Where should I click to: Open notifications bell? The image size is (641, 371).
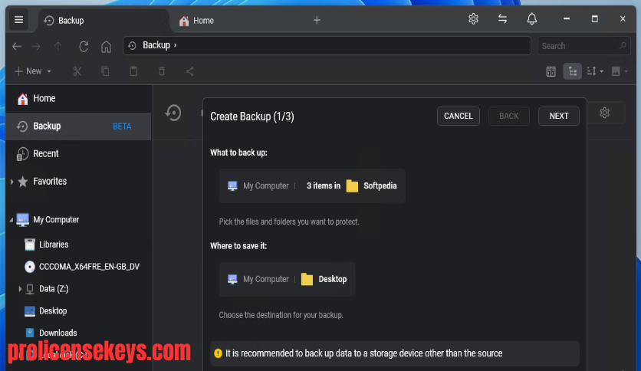tap(532, 19)
